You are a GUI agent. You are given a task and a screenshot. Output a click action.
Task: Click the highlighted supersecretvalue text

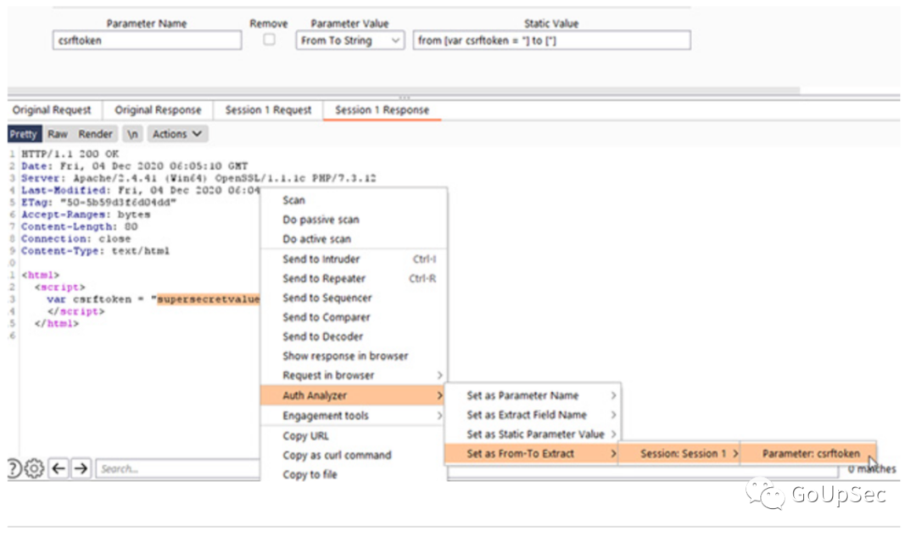(209, 299)
